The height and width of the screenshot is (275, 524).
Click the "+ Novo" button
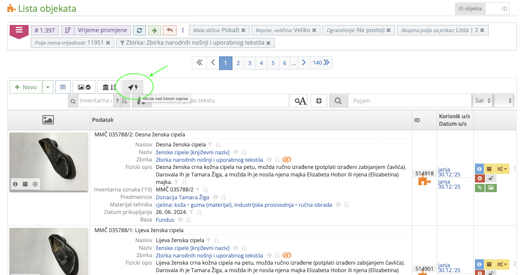pos(25,87)
